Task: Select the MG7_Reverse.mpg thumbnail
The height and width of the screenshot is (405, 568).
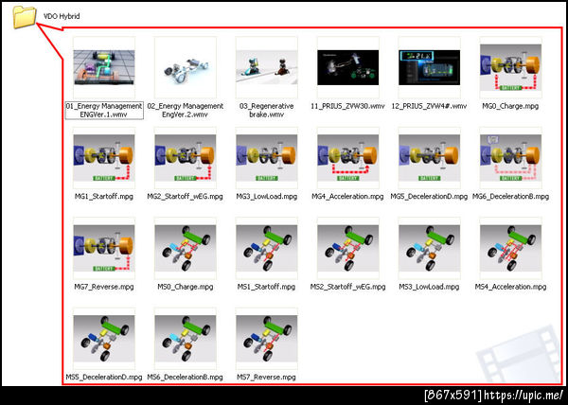Action: pyautogui.click(x=104, y=248)
